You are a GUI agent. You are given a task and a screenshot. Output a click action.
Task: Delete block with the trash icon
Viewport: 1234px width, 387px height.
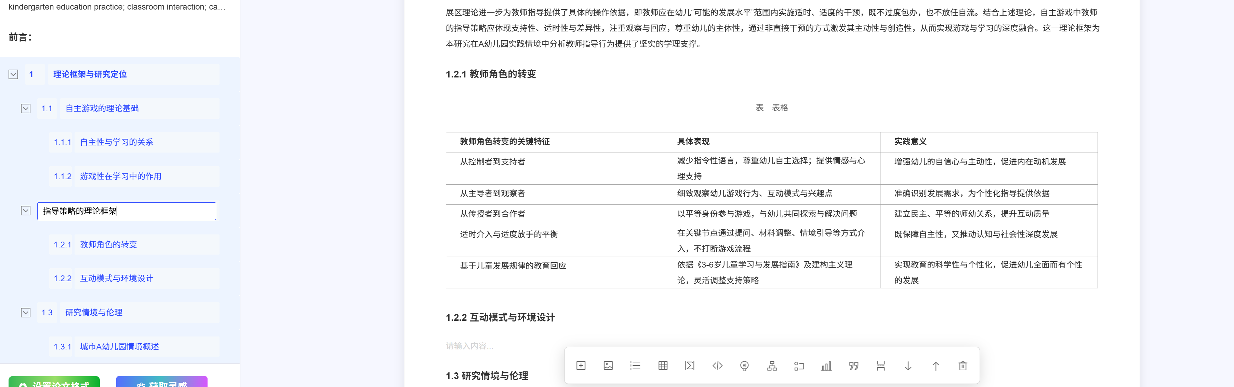click(x=963, y=366)
